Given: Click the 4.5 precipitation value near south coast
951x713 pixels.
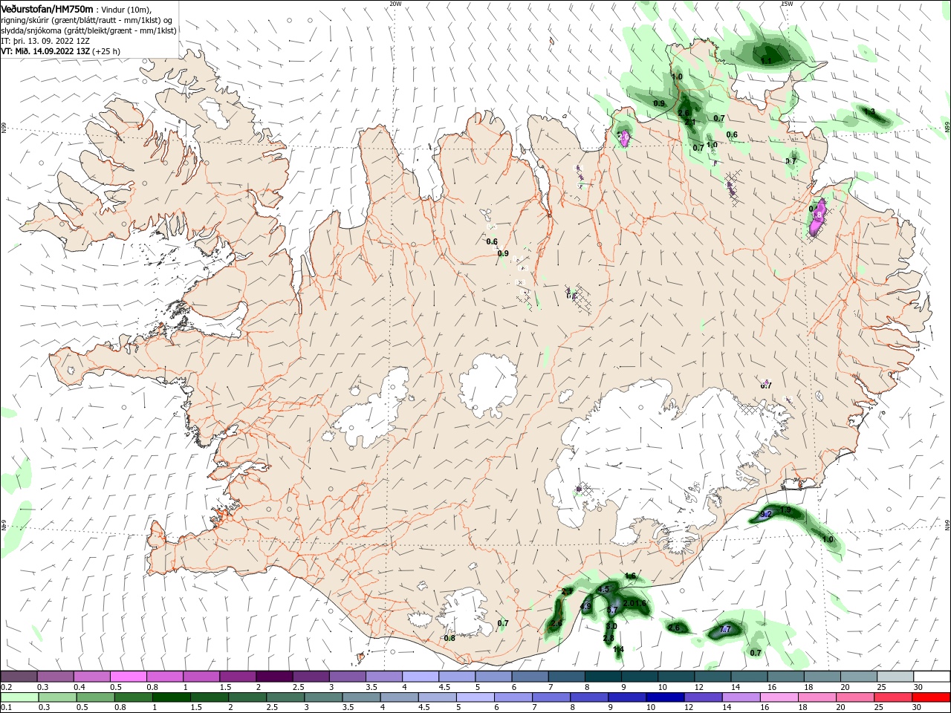Looking at the screenshot, I should coord(603,590).
